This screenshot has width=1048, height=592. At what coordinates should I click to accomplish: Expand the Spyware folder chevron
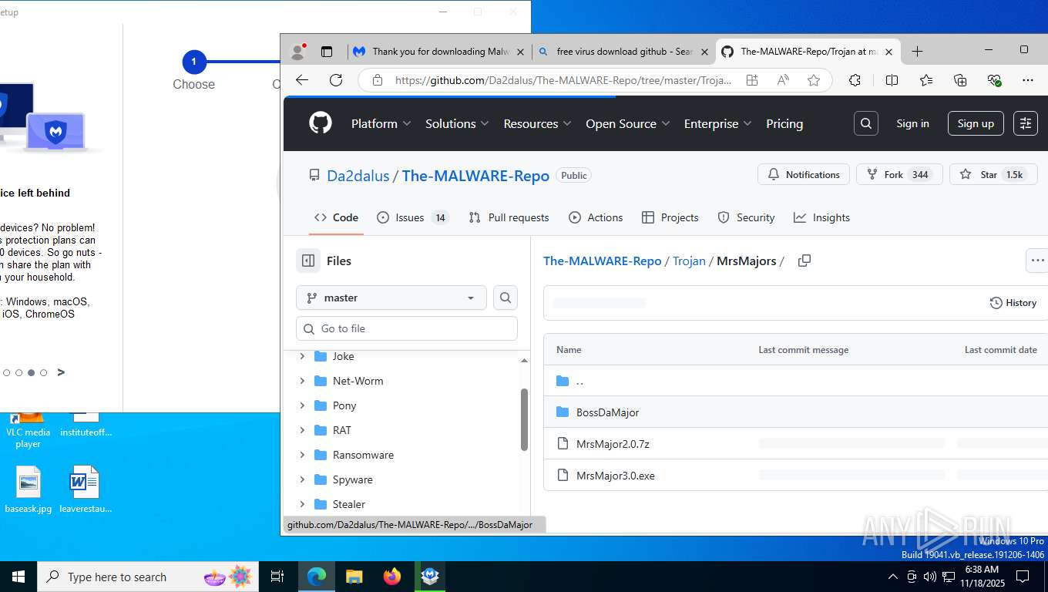302,479
